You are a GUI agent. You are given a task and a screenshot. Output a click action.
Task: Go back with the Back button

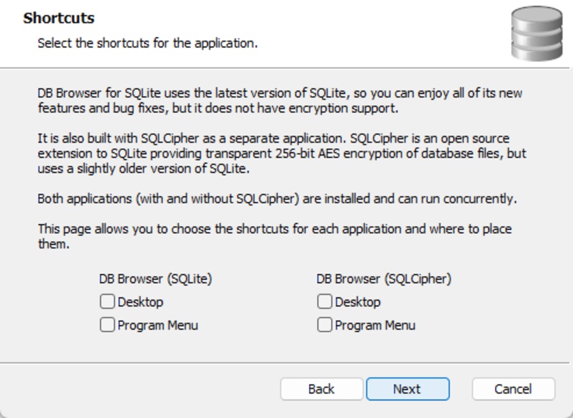(321, 389)
